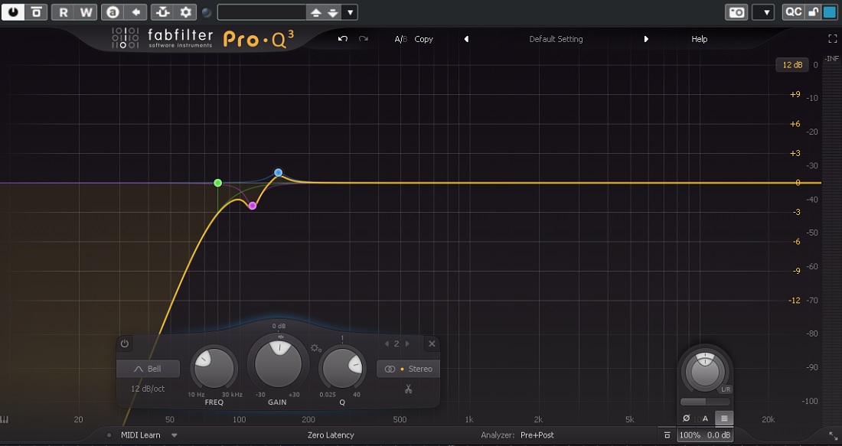This screenshot has width=842, height=446.
Task: Click the output pan slider bar
Action: pyautogui.click(x=705, y=402)
